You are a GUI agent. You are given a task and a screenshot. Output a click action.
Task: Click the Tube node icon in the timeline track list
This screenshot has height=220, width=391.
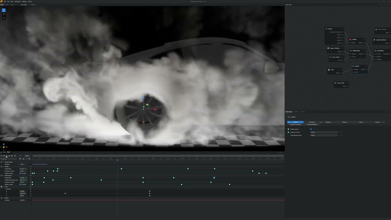click(x=1, y=186)
